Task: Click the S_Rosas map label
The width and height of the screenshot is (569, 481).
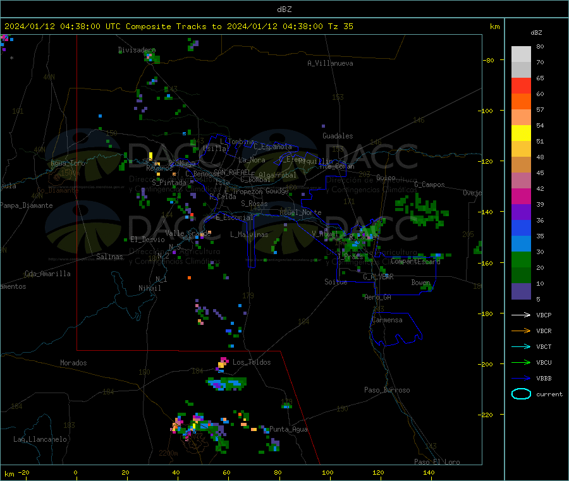Action: click(x=254, y=204)
